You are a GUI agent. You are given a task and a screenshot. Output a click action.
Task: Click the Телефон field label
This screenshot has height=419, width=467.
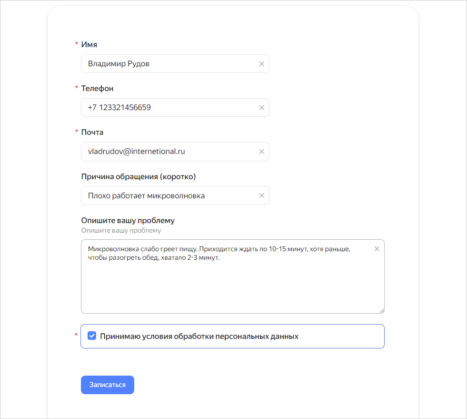click(x=98, y=89)
